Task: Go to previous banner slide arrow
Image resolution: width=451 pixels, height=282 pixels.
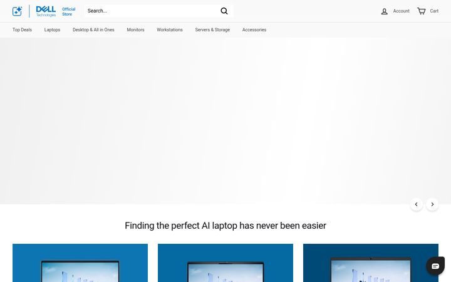Action: [x=416, y=204]
